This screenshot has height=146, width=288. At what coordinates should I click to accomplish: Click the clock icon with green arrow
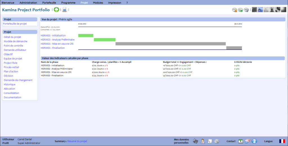(x=240, y=10)
